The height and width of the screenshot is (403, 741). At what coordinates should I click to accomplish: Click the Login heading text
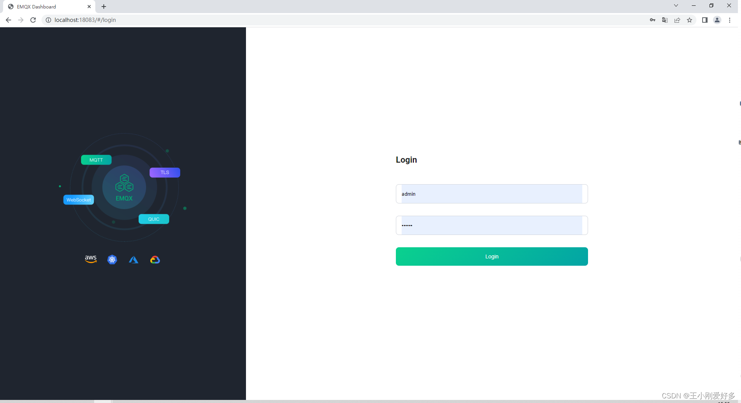tap(406, 160)
